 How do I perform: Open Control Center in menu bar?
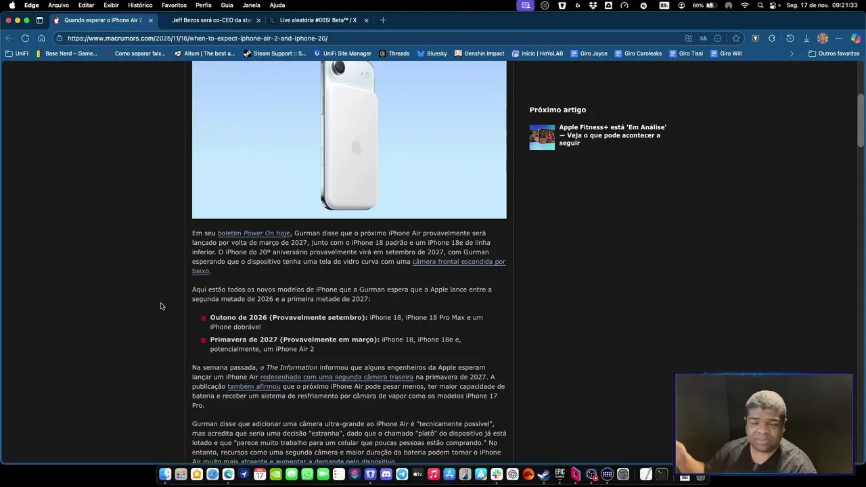click(773, 5)
